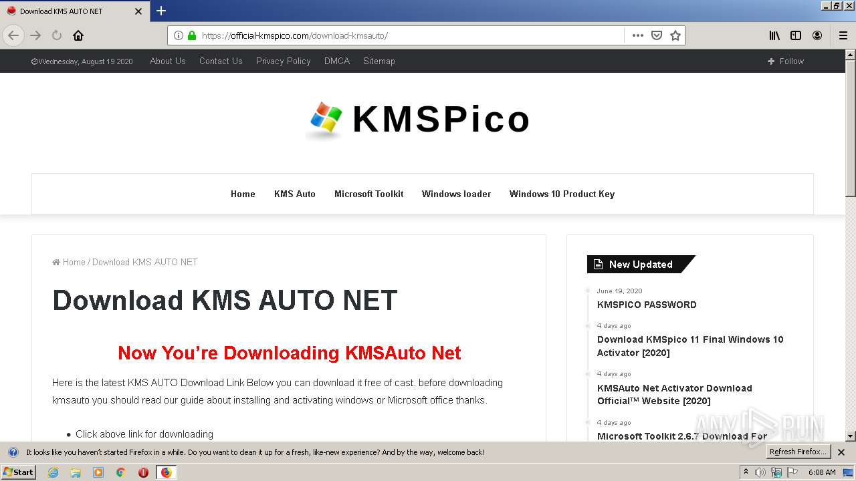Click the KMSPico logo image
Viewport: 856px width, 481px height.
coord(418,120)
